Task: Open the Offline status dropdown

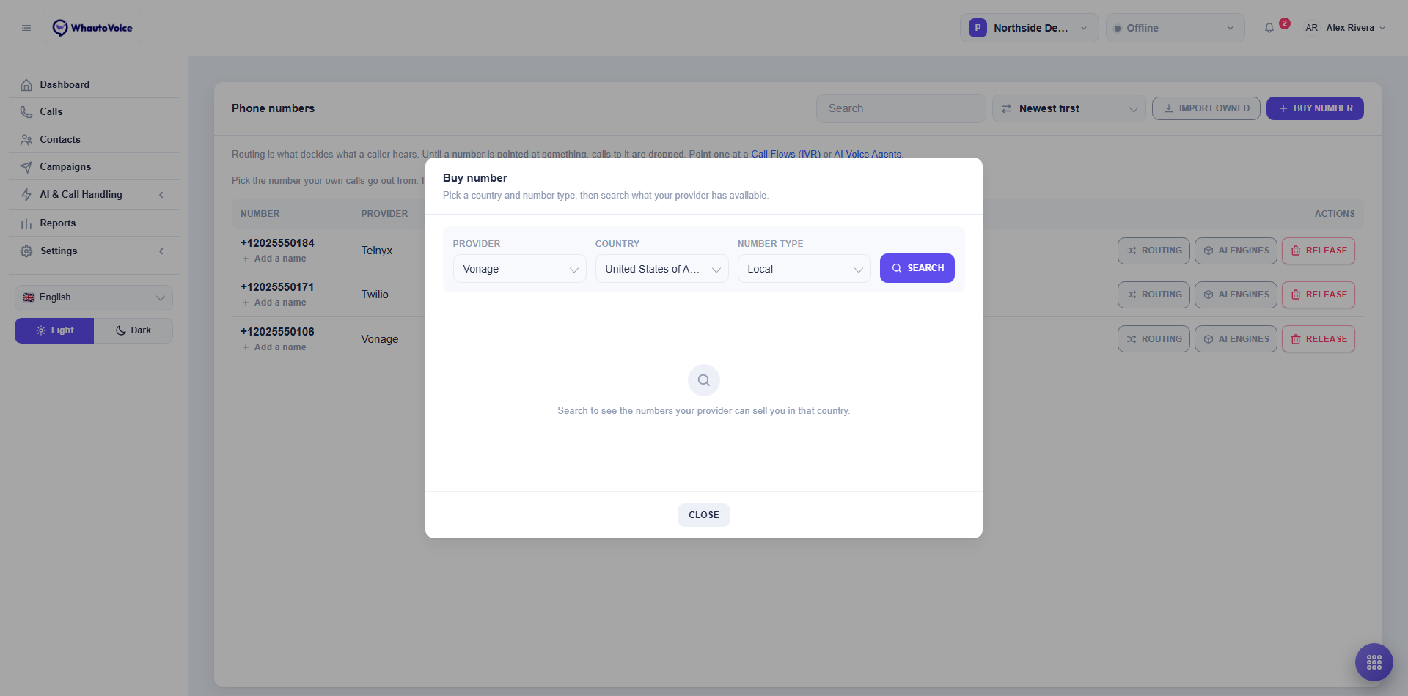Action: click(x=1176, y=28)
